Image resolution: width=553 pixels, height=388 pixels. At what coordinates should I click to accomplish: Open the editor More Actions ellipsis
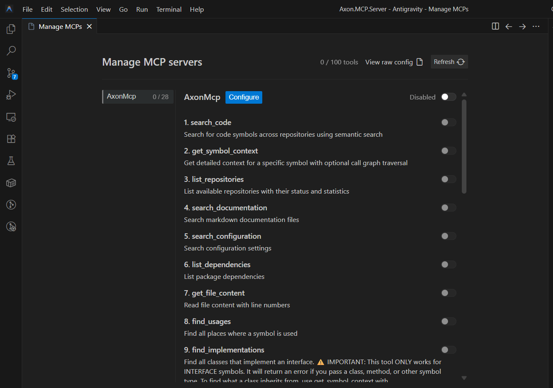536,26
